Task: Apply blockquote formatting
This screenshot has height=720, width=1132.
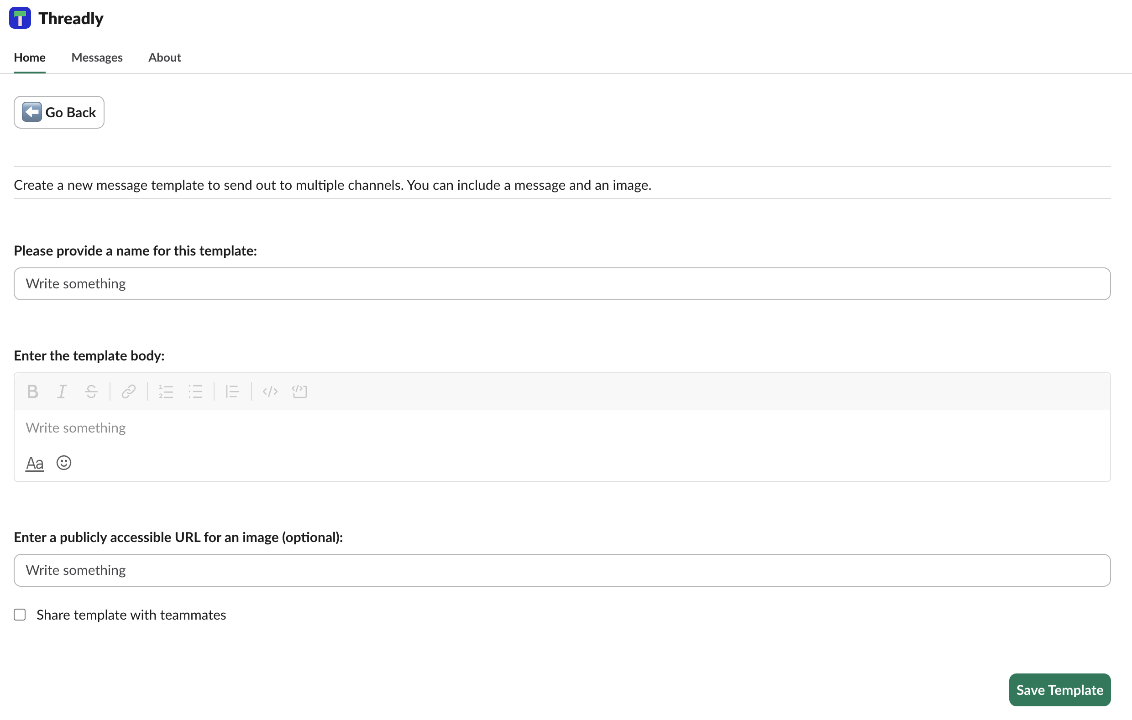Action: pyautogui.click(x=232, y=391)
